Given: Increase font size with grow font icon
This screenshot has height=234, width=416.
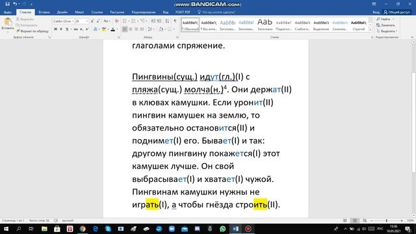Looking at the screenshot, I should [92, 21].
